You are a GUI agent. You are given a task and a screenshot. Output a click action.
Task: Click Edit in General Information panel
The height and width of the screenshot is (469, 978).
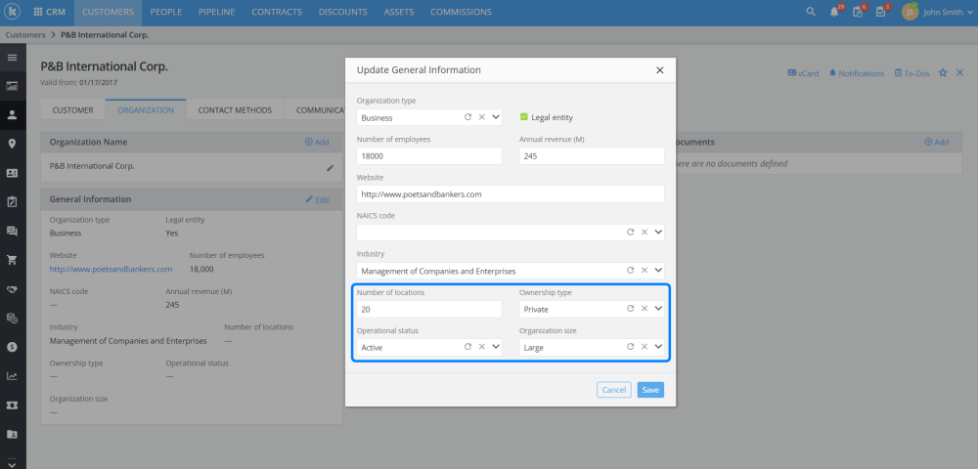(x=318, y=200)
